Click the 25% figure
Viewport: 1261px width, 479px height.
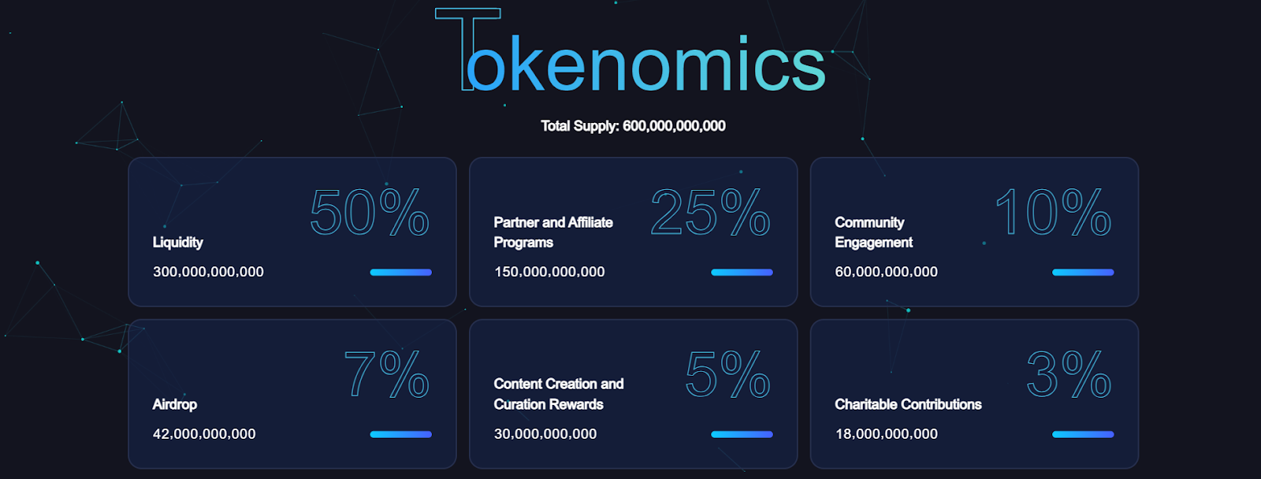click(710, 213)
